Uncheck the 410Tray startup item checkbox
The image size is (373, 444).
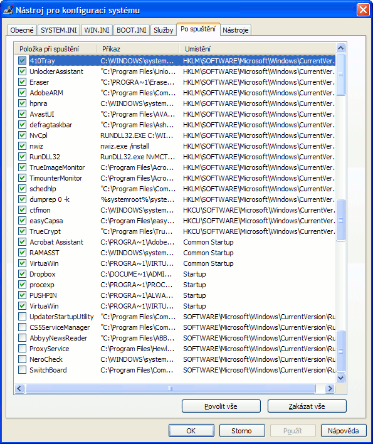[22, 61]
